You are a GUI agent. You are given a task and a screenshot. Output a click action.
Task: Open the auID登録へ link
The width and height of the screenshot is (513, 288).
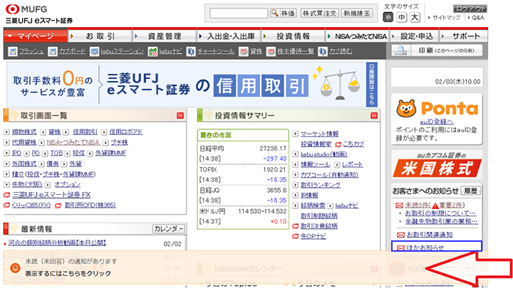437,122
